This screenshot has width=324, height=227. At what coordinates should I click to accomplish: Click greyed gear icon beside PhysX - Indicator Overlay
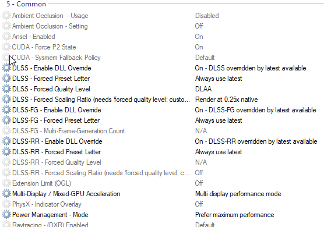coord(6,204)
